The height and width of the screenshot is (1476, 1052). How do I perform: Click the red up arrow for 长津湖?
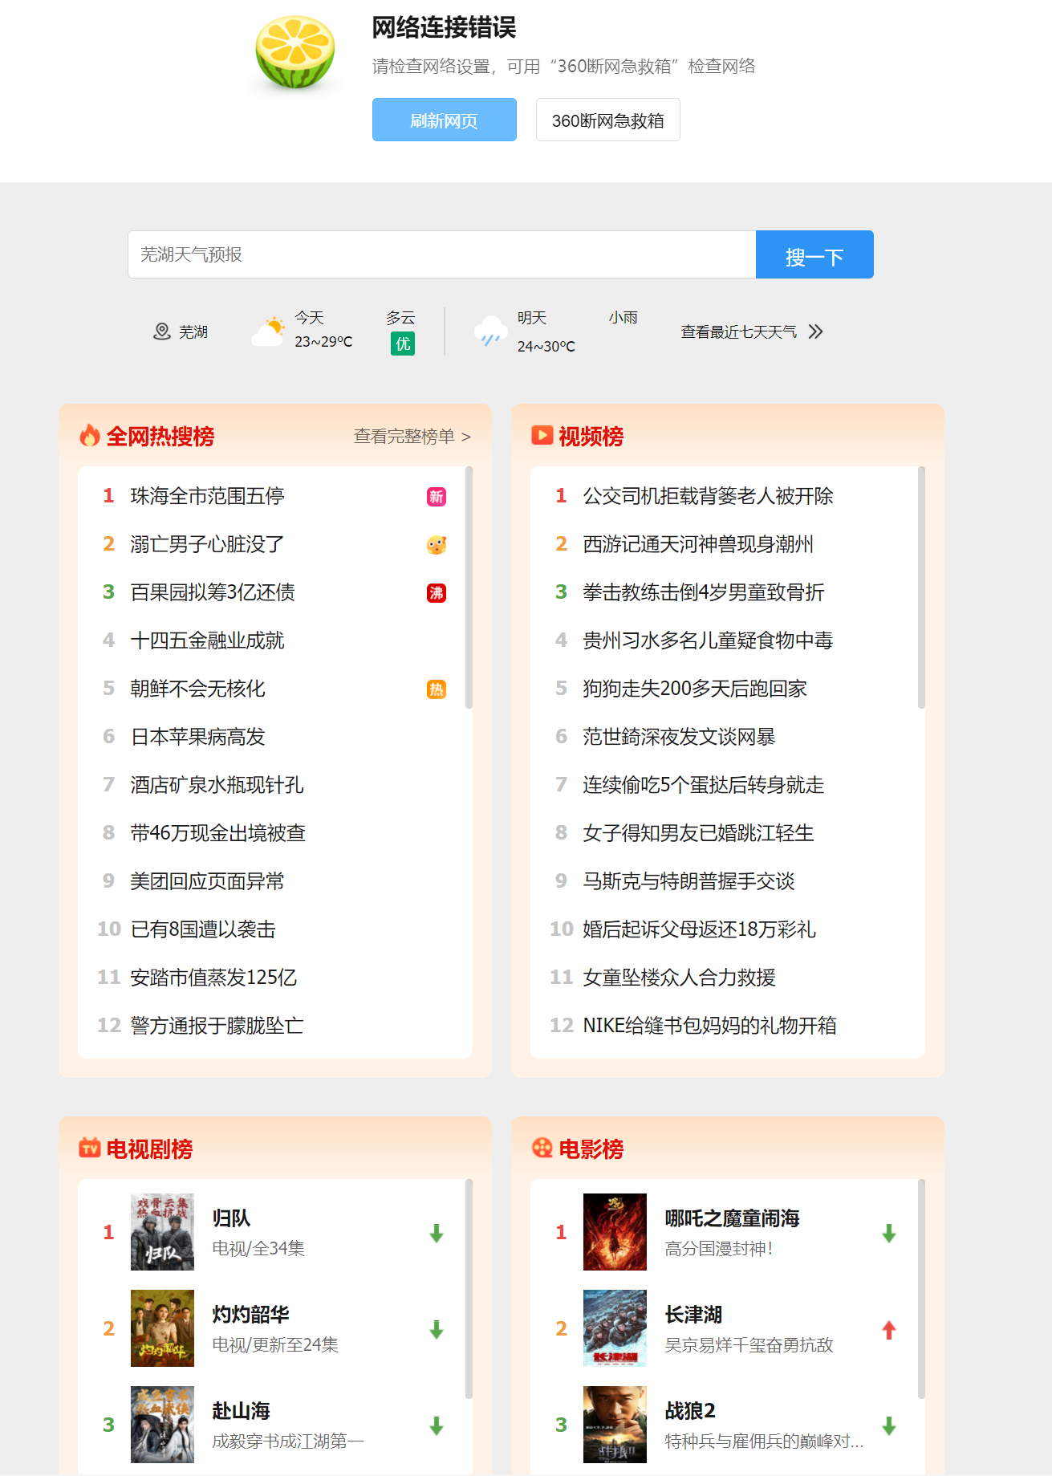889,1330
